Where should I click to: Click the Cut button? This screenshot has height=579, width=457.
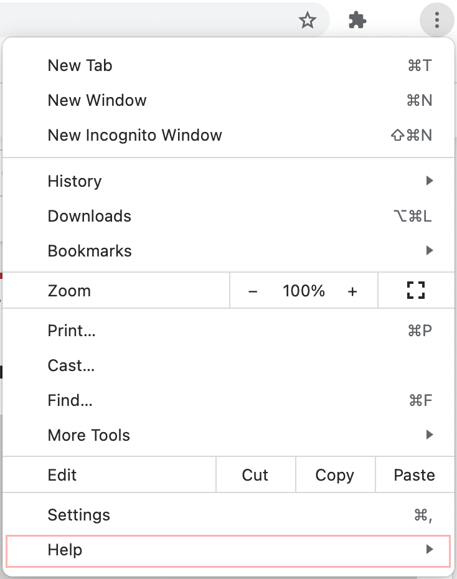click(x=255, y=475)
